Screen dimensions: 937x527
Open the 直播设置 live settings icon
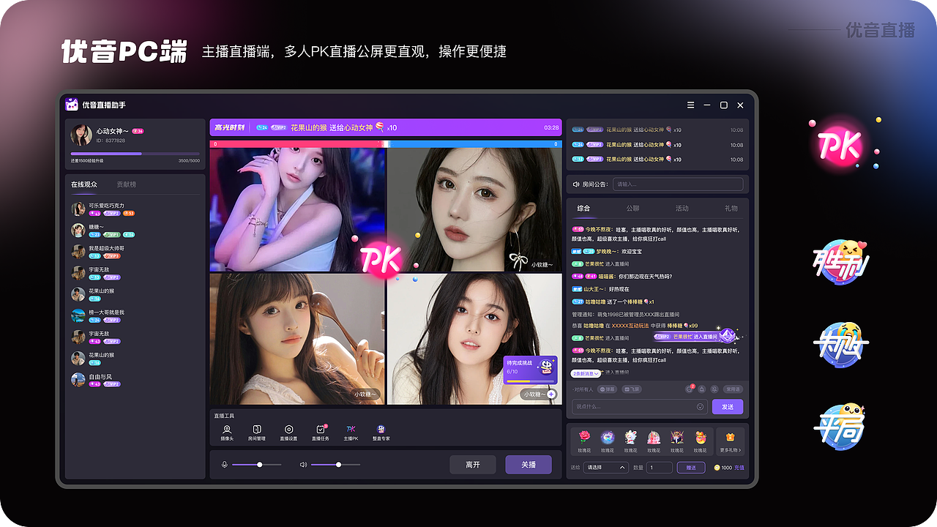click(288, 431)
